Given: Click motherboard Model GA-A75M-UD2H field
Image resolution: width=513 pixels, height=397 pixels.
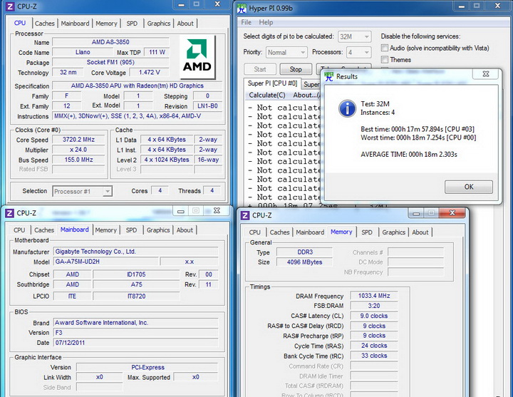Looking at the screenshot, I should point(106,262).
